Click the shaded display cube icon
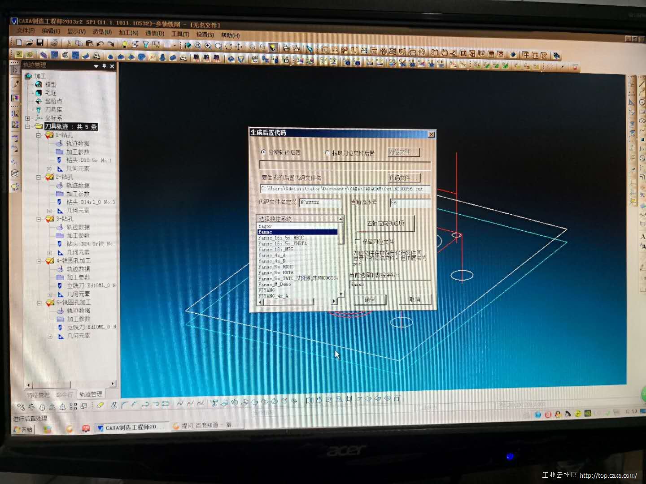 273,47
